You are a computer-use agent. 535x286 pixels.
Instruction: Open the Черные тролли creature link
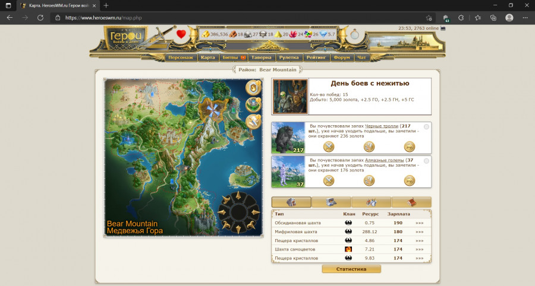382,126
